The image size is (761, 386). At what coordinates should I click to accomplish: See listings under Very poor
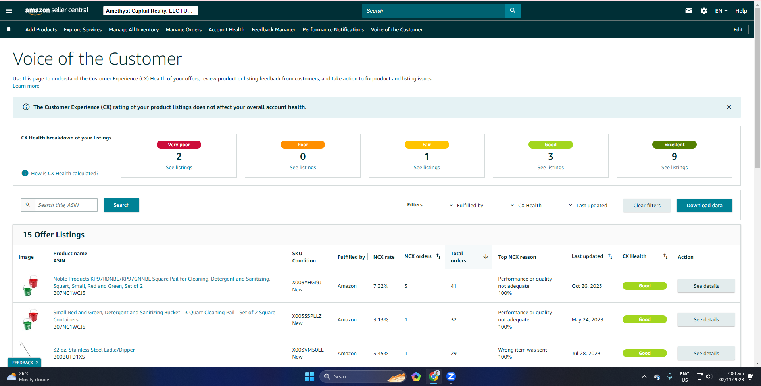[x=179, y=168]
